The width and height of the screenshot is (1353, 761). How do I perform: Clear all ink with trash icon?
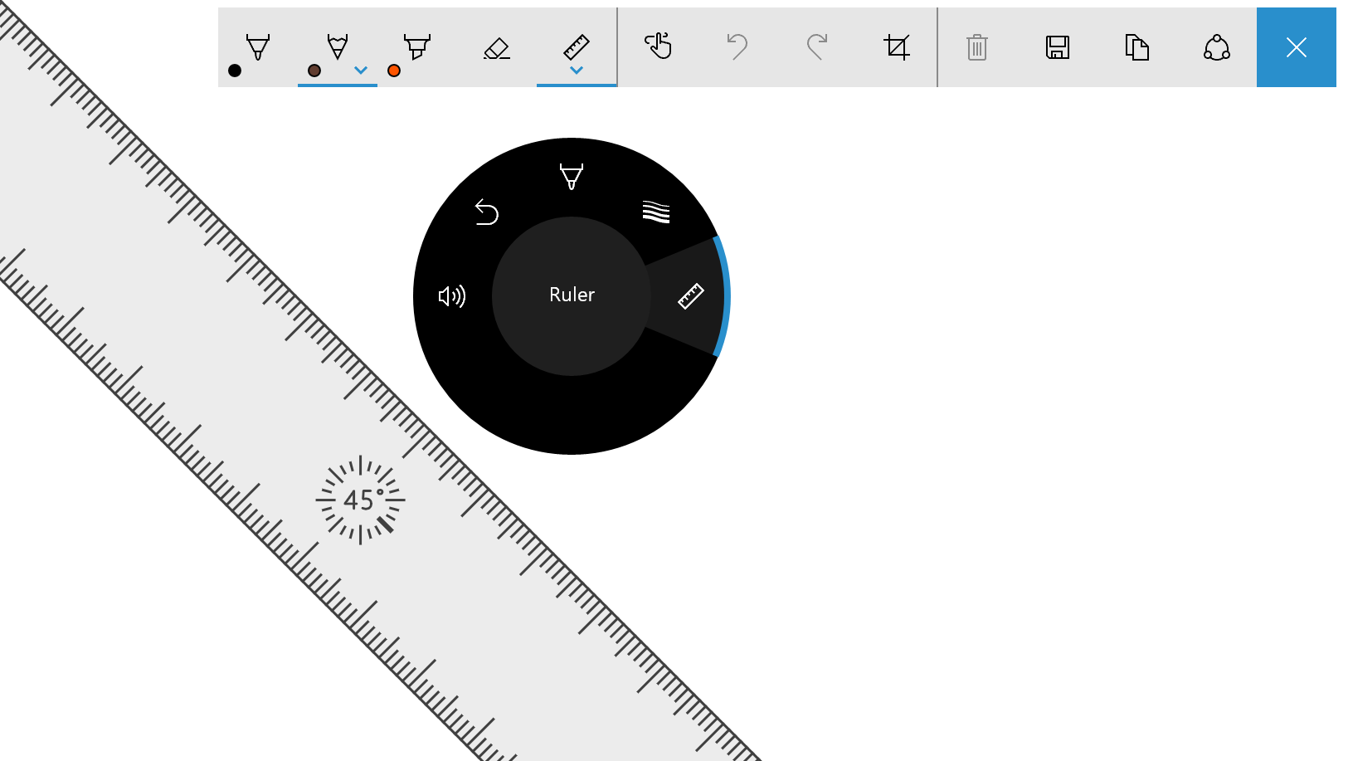(977, 47)
